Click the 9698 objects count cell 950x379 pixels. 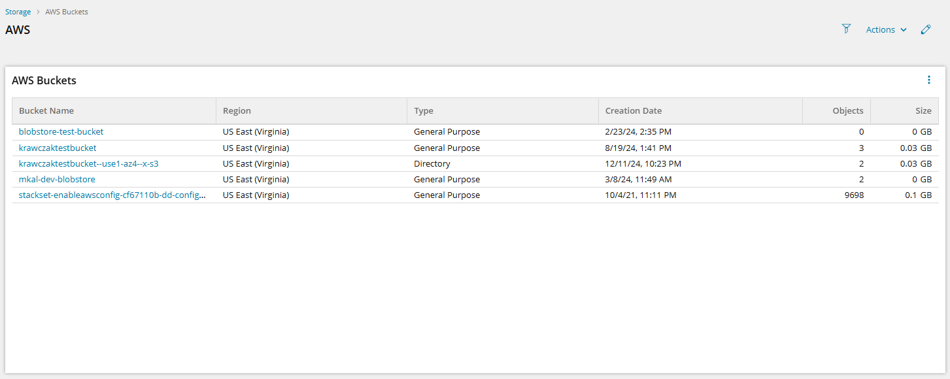854,195
